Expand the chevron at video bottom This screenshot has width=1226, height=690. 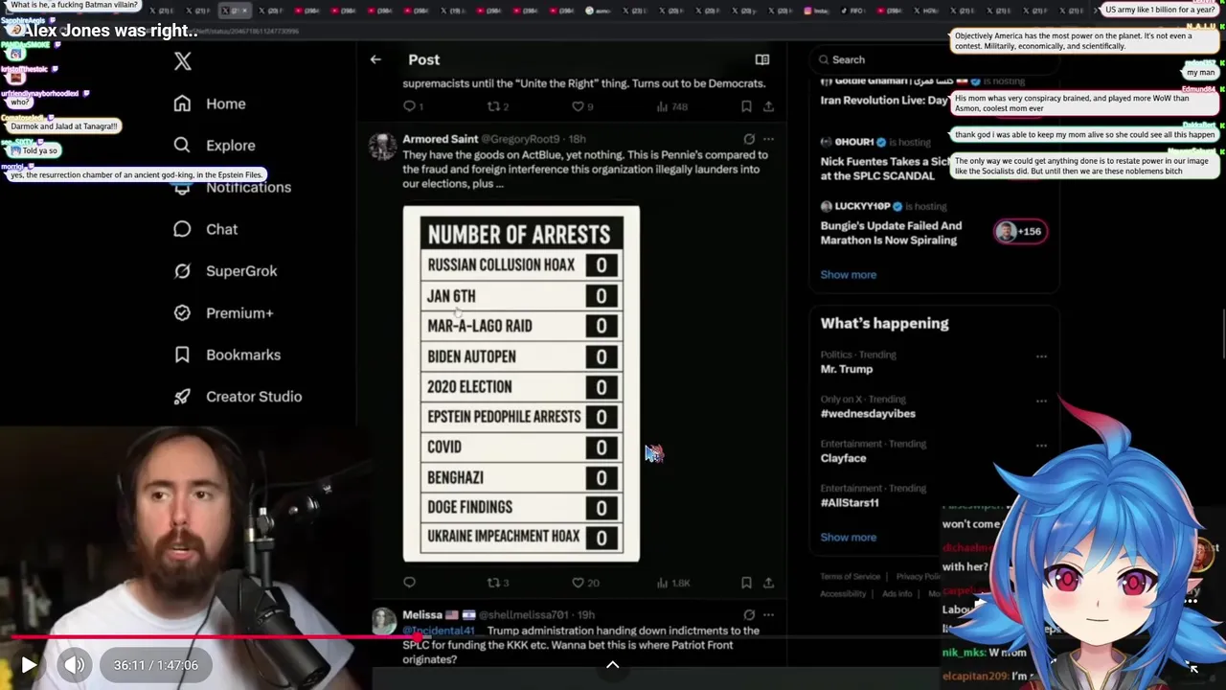[x=613, y=665]
